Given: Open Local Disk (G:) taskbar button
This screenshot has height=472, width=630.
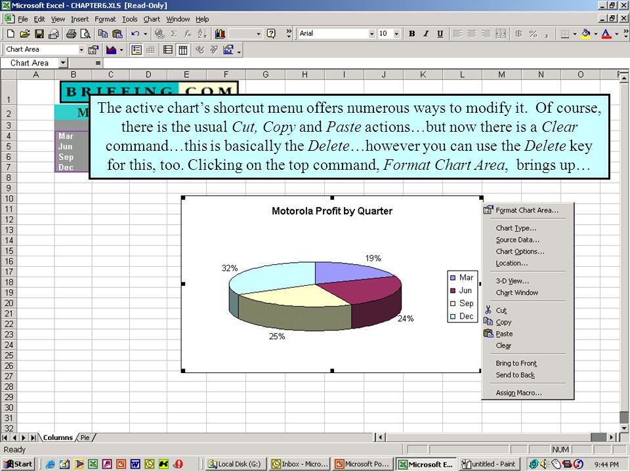Looking at the screenshot, I should (235, 464).
